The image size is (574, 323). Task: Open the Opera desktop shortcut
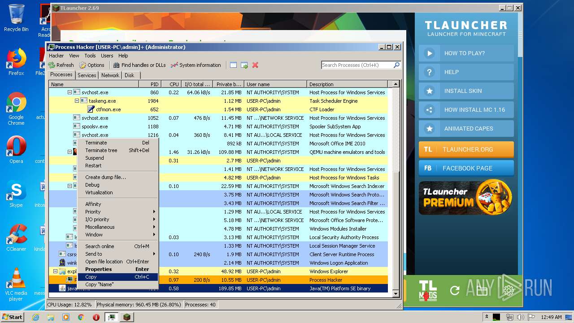16,150
